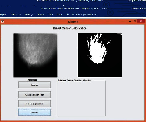The height and width of the screenshot is (122, 146).
Task: Switch to Mailings tab in Word
Action: pos(29,14)
